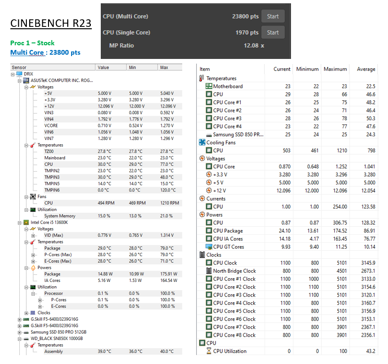The width and height of the screenshot is (388, 364).
Task: Click the Fans group fan icon
Action: tap(33, 197)
